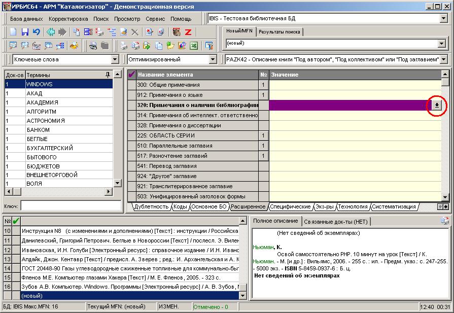The height and width of the screenshot is (313, 454).
Task: Open the Корректировка menu
Action: pos(68,19)
